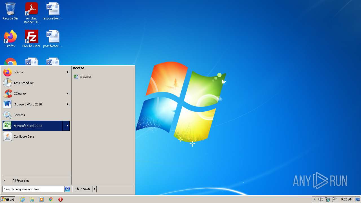This screenshot has height=203, width=361.
Task: Select the FileZilla Client desktop shortcut
Action: tap(31, 39)
